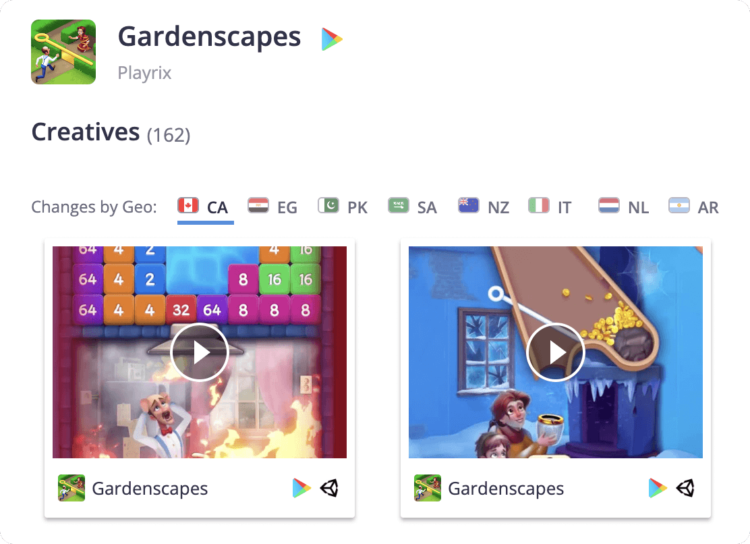Open the Playrix publisher link
Image resolution: width=750 pixels, height=544 pixels.
pos(144,73)
